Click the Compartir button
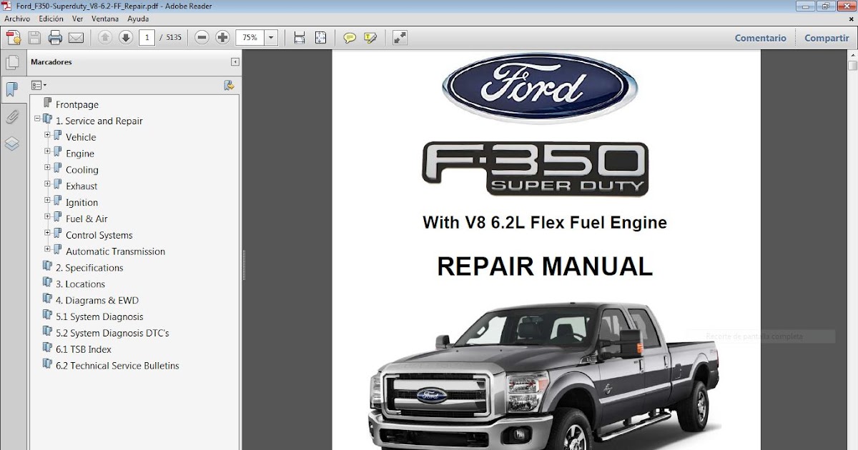Screen dimensions: 858x450 [826, 37]
